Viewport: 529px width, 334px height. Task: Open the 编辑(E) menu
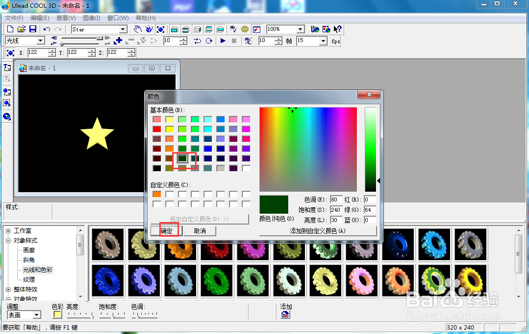click(40, 18)
